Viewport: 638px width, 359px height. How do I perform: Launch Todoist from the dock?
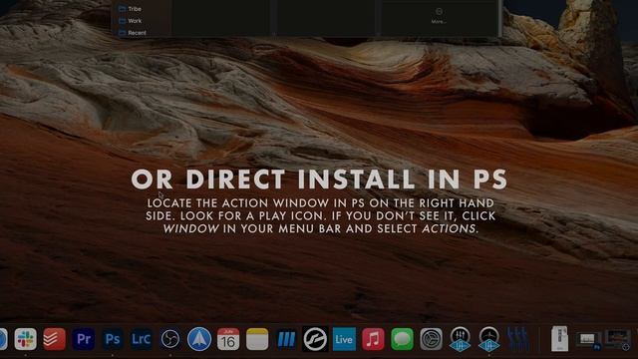pos(54,339)
